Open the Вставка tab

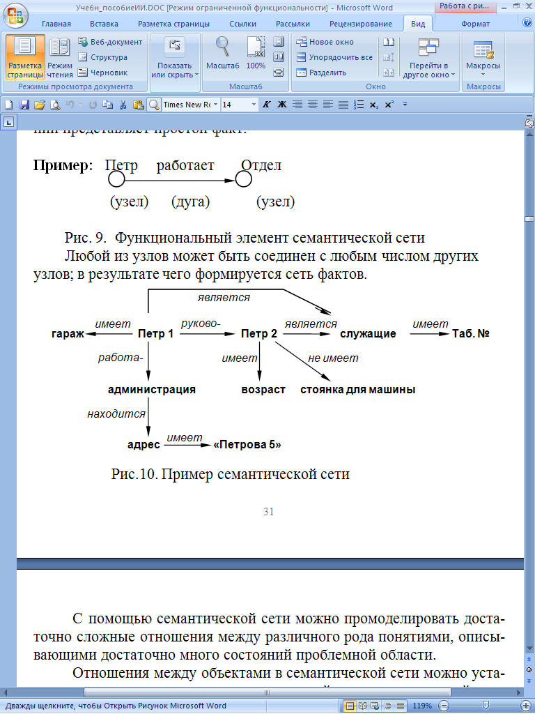tap(104, 24)
